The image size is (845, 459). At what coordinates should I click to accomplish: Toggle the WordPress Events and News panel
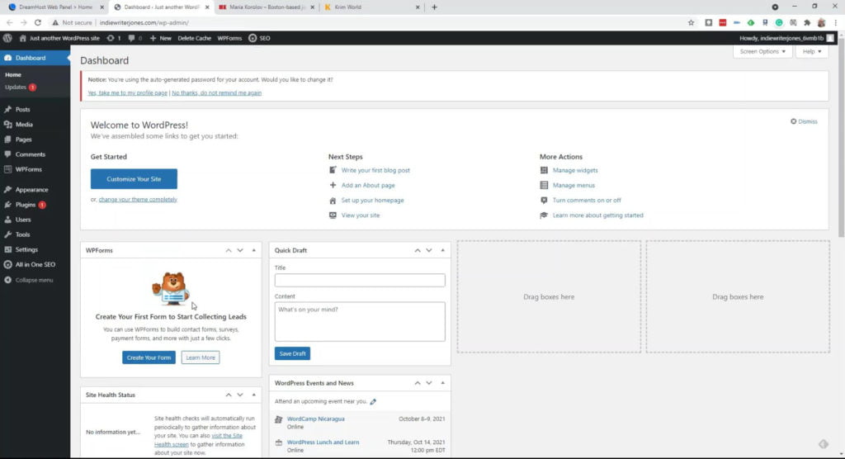point(443,383)
